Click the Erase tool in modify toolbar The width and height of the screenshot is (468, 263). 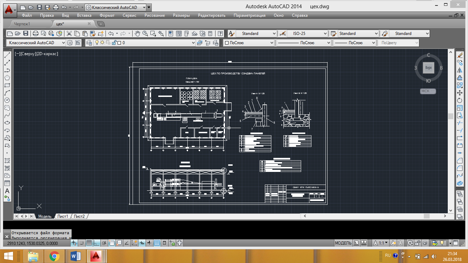[460, 55]
